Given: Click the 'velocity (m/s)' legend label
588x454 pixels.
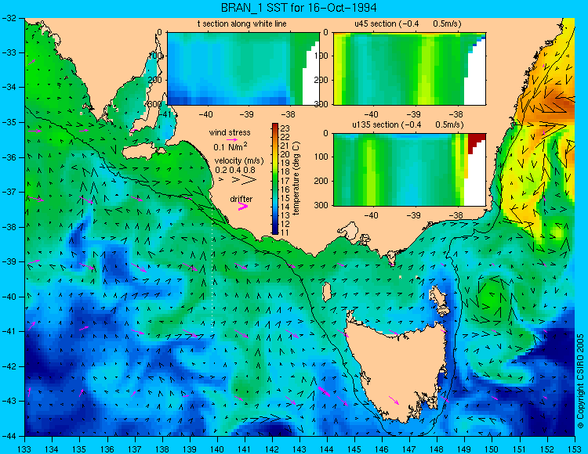Looking at the screenshot, I should coord(239,160).
